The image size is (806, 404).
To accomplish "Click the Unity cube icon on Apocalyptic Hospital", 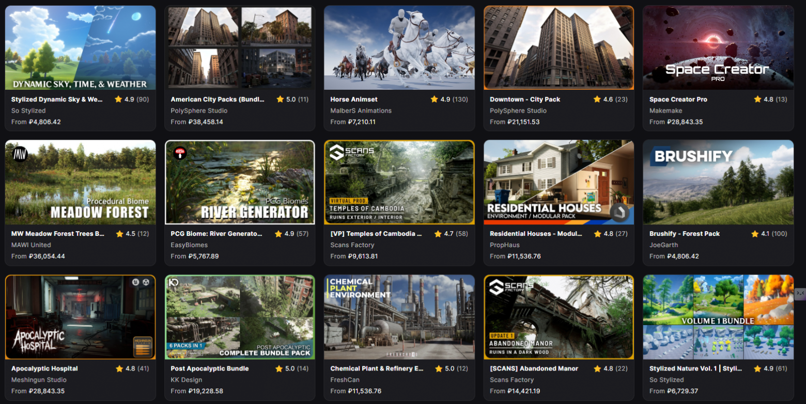I will pyautogui.click(x=146, y=282).
